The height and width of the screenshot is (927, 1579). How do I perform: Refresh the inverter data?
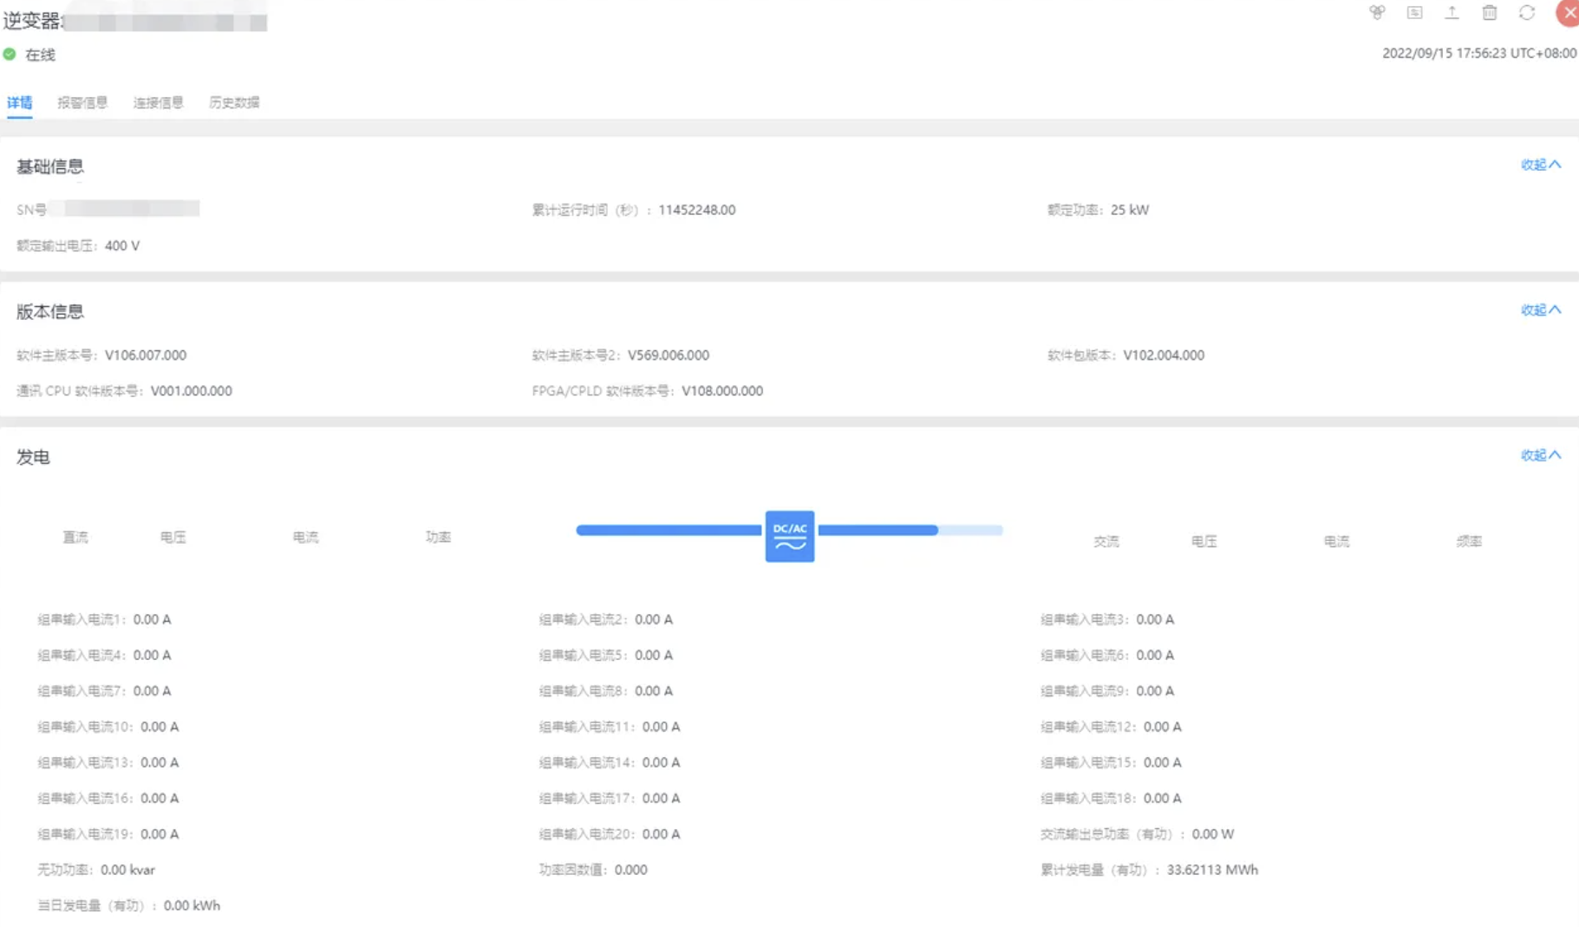coord(1527,13)
